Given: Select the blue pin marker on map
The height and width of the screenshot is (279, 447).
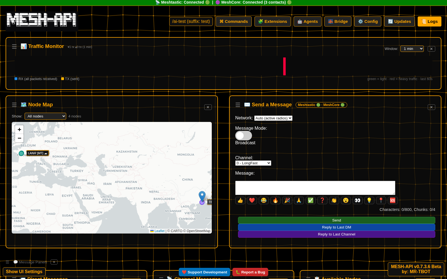Looking at the screenshot, I should pos(202,196).
